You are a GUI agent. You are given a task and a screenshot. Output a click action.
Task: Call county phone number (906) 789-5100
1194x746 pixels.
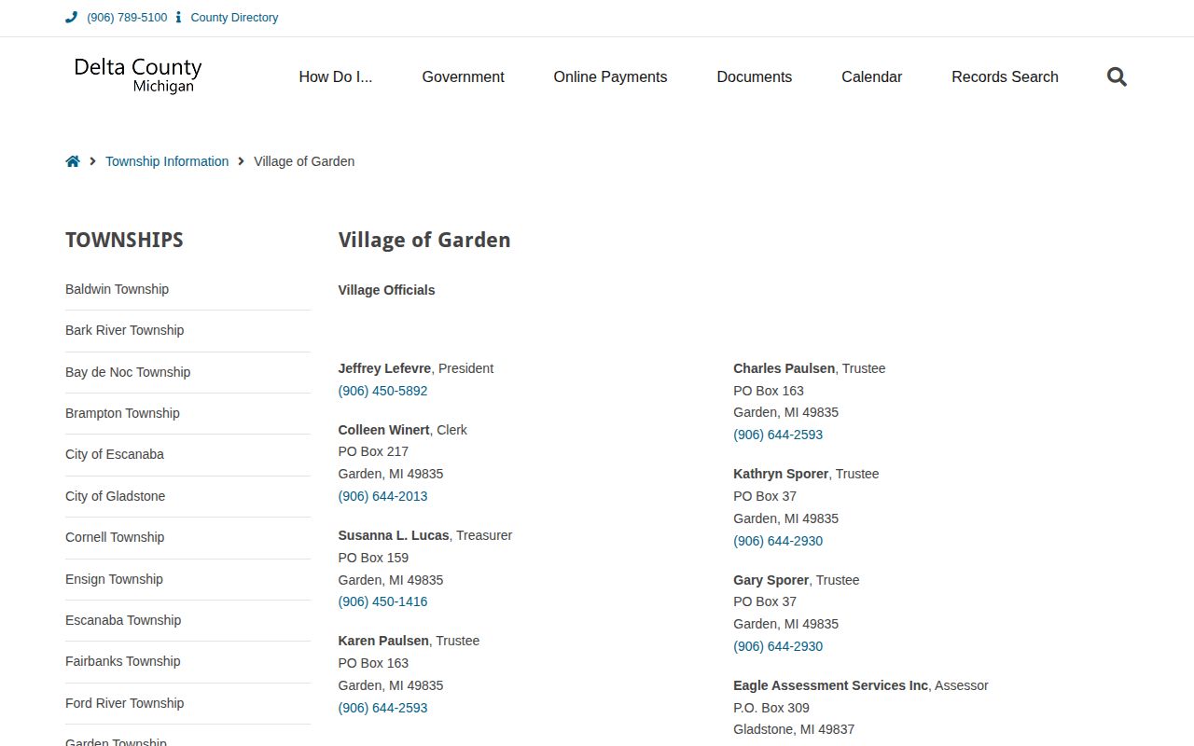(127, 18)
